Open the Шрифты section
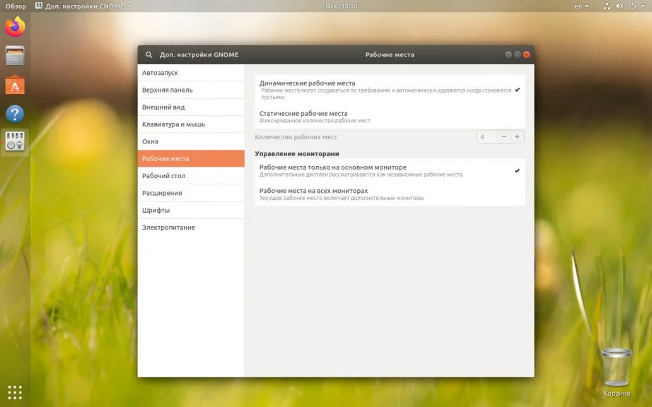 (191, 210)
